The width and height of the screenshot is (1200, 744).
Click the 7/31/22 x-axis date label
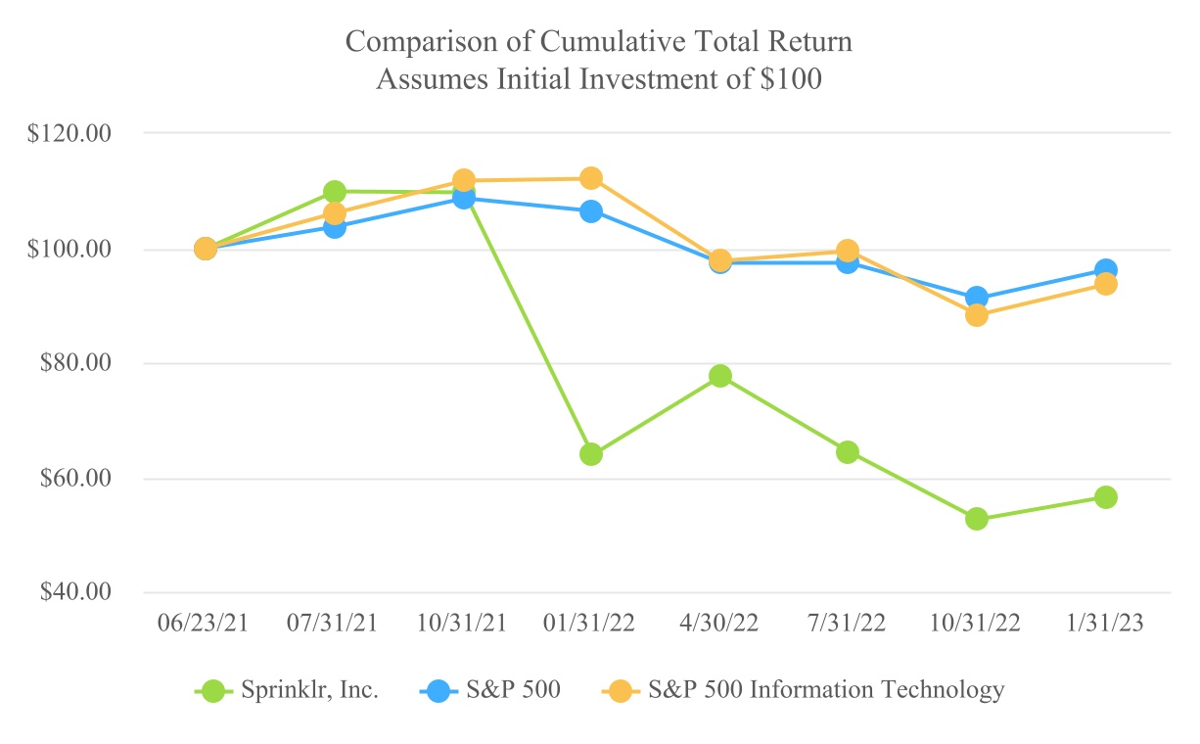pos(848,624)
